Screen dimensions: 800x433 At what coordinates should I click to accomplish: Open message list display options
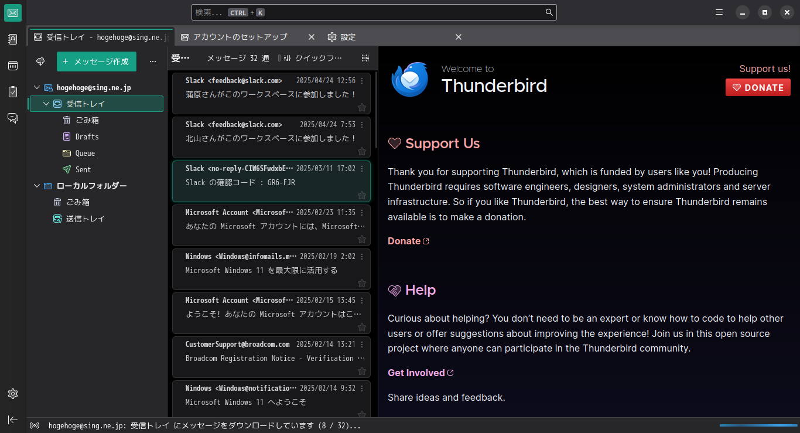(365, 58)
